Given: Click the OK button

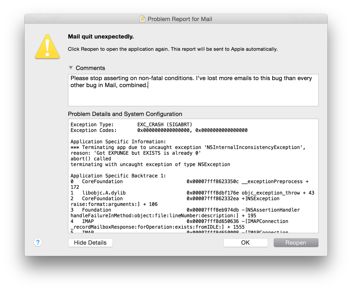Looking at the screenshot, I should (246, 243).
